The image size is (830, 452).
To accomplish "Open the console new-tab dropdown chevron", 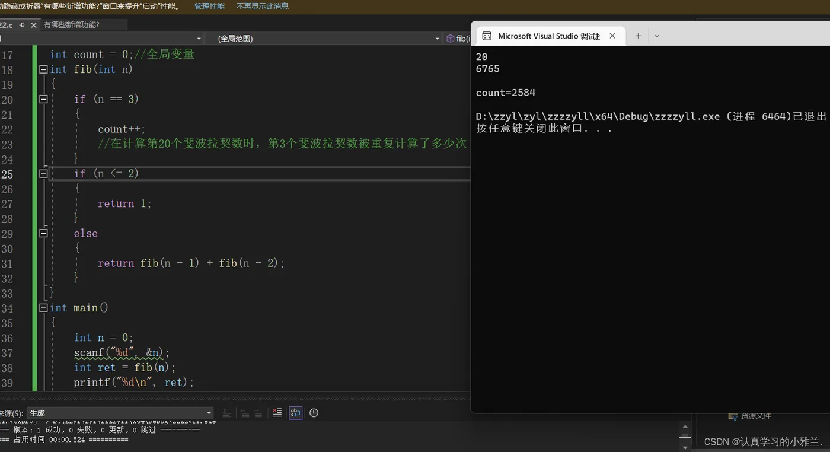I will tap(657, 36).
